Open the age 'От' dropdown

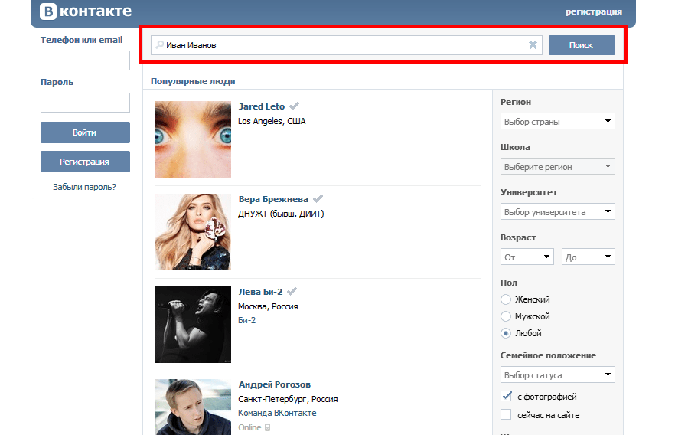click(527, 257)
